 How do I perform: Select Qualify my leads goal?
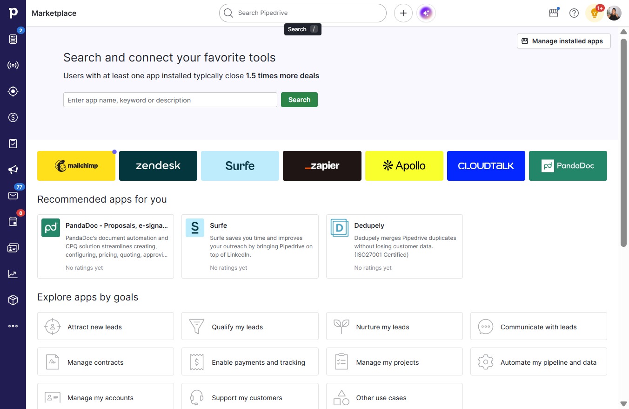(x=250, y=326)
